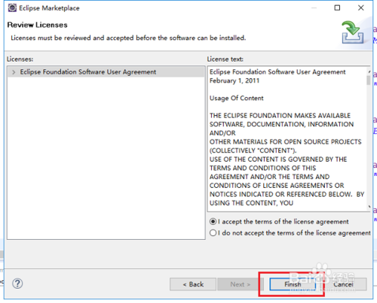Close the Eclipse Marketplace dialog
The width and height of the screenshot is (377, 303).
(x=361, y=8)
